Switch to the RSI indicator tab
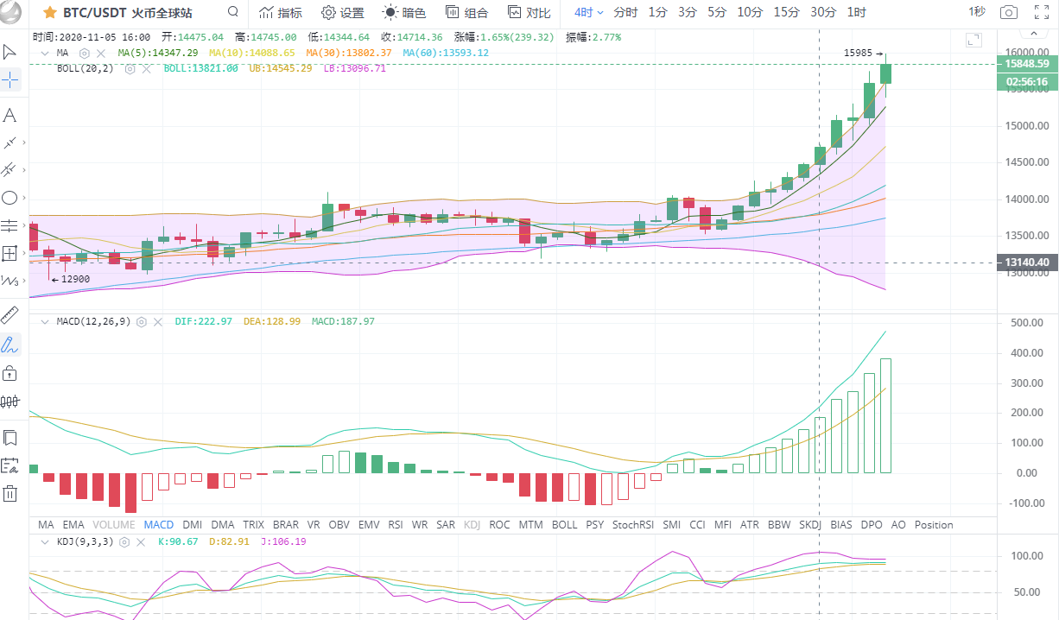1059x620 pixels. (396, 524)
